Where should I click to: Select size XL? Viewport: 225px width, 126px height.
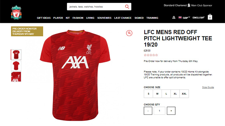click(x=175, y=94)
